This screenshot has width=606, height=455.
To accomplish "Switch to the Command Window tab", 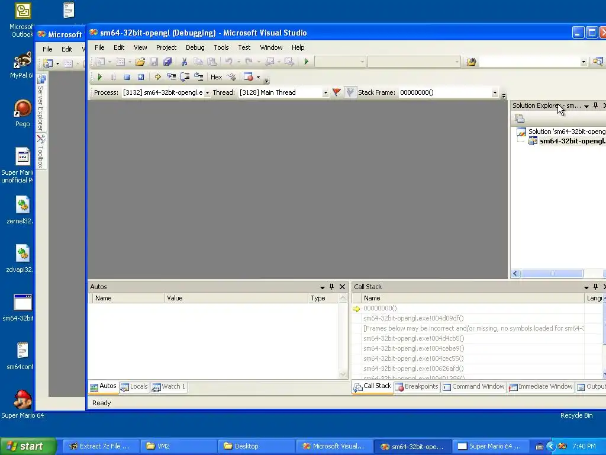I will point(474,386).
